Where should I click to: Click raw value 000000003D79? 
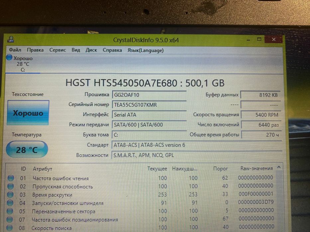tap(256, 202)
